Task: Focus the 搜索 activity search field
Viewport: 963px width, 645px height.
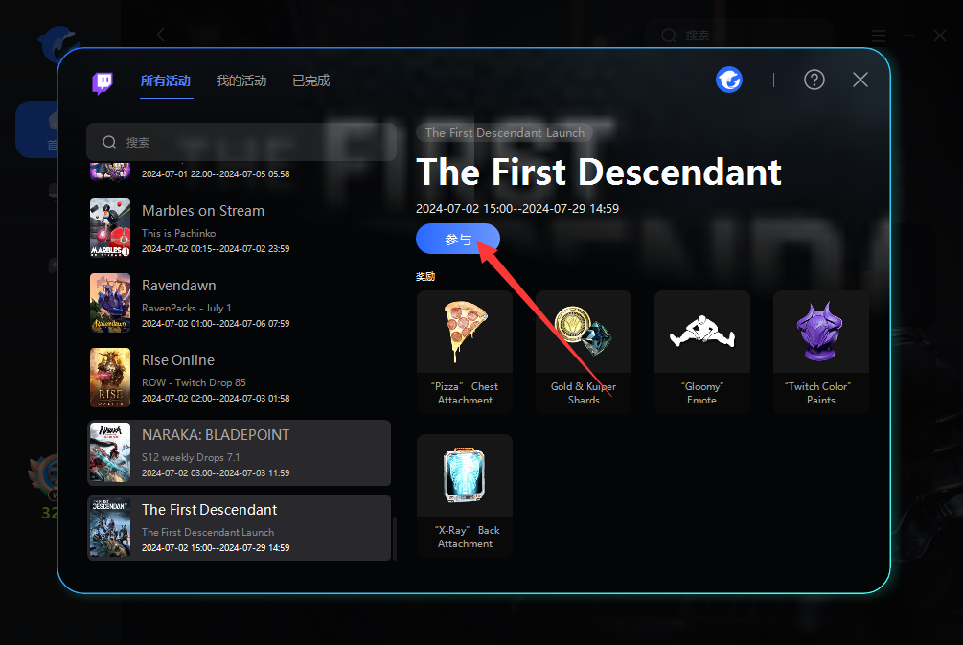Action: [241, 142]
